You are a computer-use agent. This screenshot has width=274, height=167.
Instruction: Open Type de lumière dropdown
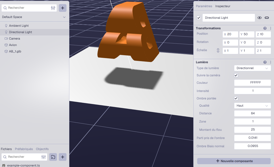tap(253, 68)
